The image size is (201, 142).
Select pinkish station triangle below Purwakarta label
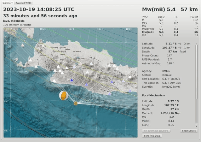coord(81,63)
